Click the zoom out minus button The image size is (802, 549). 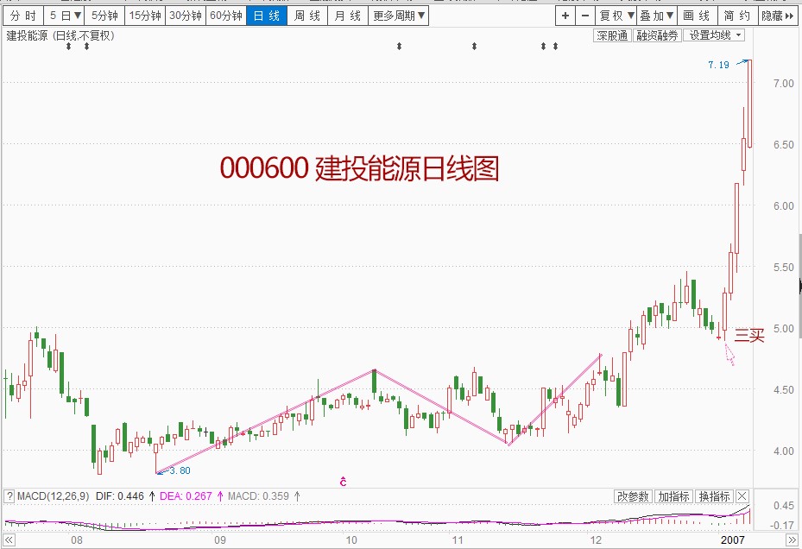coord(585,16)
